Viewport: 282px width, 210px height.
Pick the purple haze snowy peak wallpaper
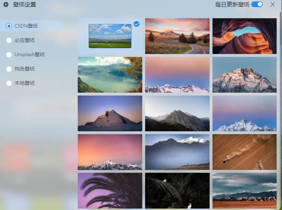click(x=244, y=113)
